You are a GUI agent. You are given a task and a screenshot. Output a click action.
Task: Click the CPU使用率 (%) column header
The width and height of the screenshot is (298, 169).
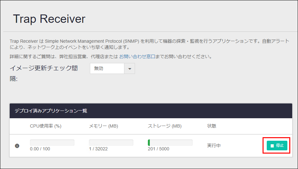click(46, 126)
